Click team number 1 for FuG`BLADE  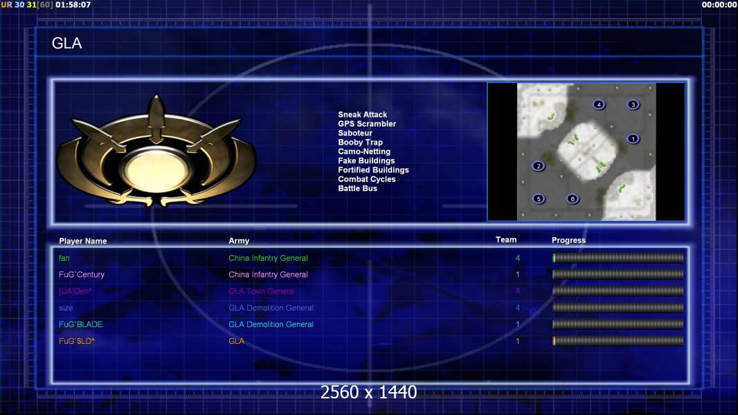(518, 324)
